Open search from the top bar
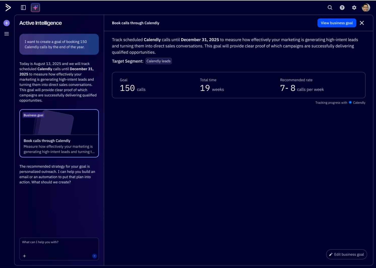Image resolution: width=376 pixels, height=268 pixels. (x=330, y=8)
